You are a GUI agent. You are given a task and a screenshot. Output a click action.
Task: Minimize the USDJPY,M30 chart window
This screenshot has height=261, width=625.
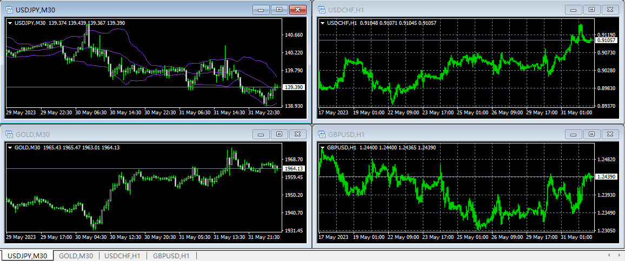261,10
